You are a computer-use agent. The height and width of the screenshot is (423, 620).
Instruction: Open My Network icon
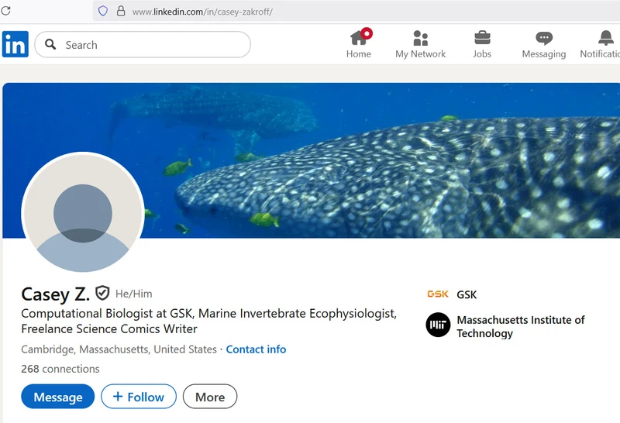pos(420,37)
